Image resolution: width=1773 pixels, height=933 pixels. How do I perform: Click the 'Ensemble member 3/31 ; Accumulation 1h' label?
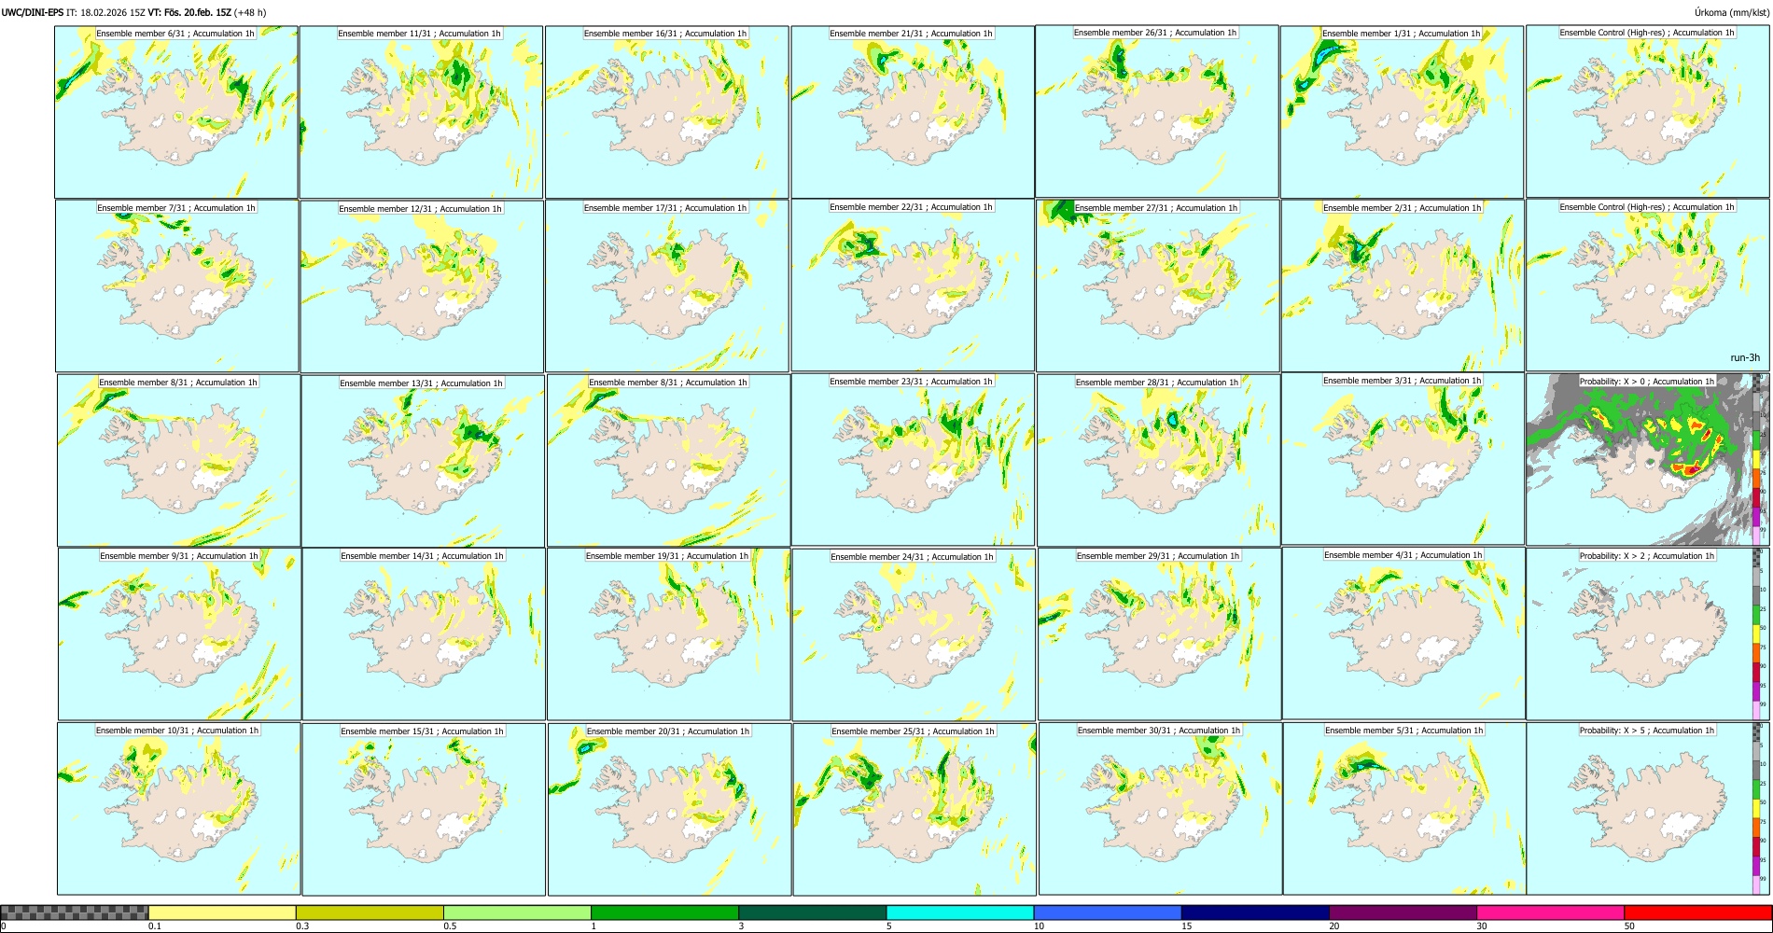(1402, 381)
